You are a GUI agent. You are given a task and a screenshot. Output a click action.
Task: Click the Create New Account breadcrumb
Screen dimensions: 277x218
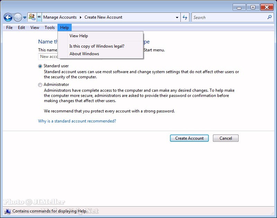103,17
